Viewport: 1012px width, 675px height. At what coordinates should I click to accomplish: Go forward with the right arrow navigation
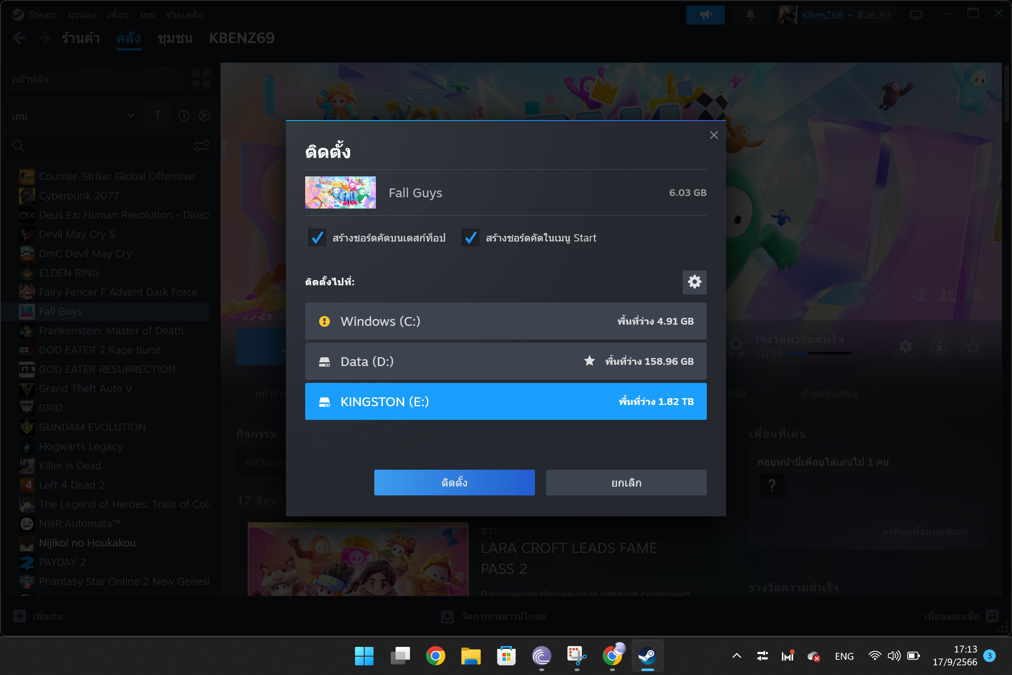click(44, 38)
